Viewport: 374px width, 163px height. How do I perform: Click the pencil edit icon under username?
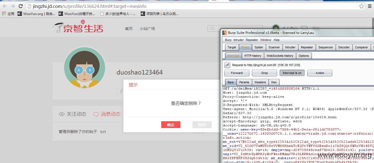point(120,91)
